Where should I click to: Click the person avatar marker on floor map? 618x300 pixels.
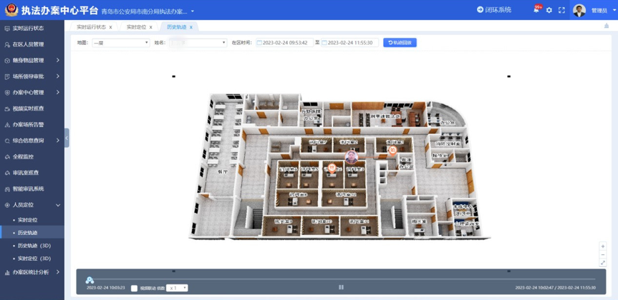[x=352, y=156]
